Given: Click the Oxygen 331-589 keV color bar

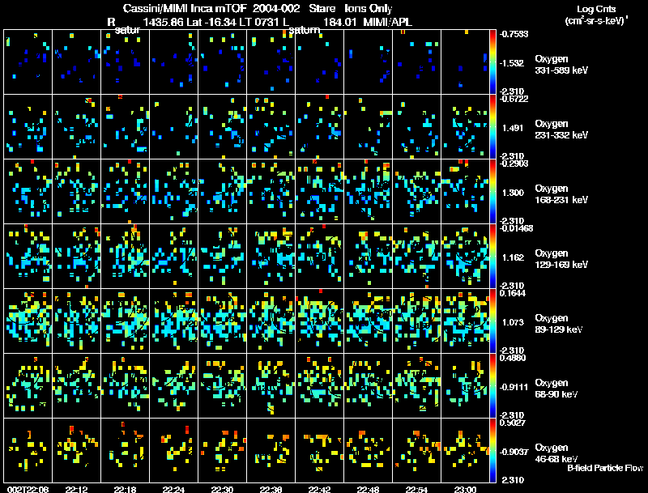Looking at the screenshot, I should pyautogui.click(x=492, y=62).
